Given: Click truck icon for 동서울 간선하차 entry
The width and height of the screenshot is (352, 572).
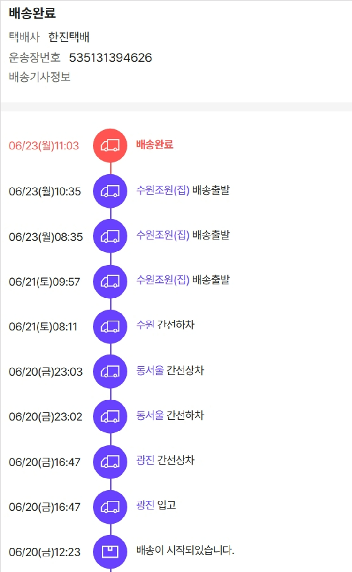Looking at the screenshot, I should (x=110, y=416).
